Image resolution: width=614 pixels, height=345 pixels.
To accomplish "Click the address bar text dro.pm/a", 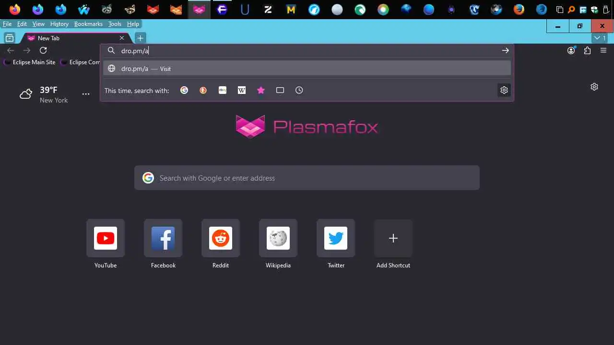I will click(135, 50).
